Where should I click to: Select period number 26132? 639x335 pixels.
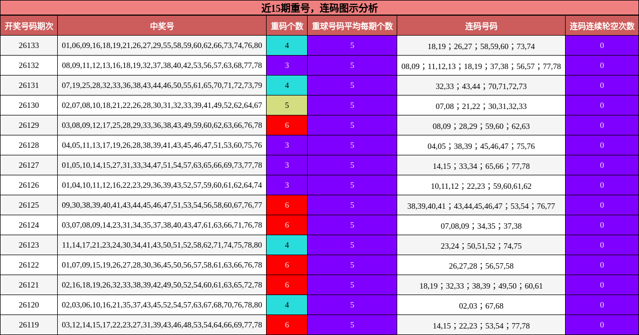(x=29, y=65)
